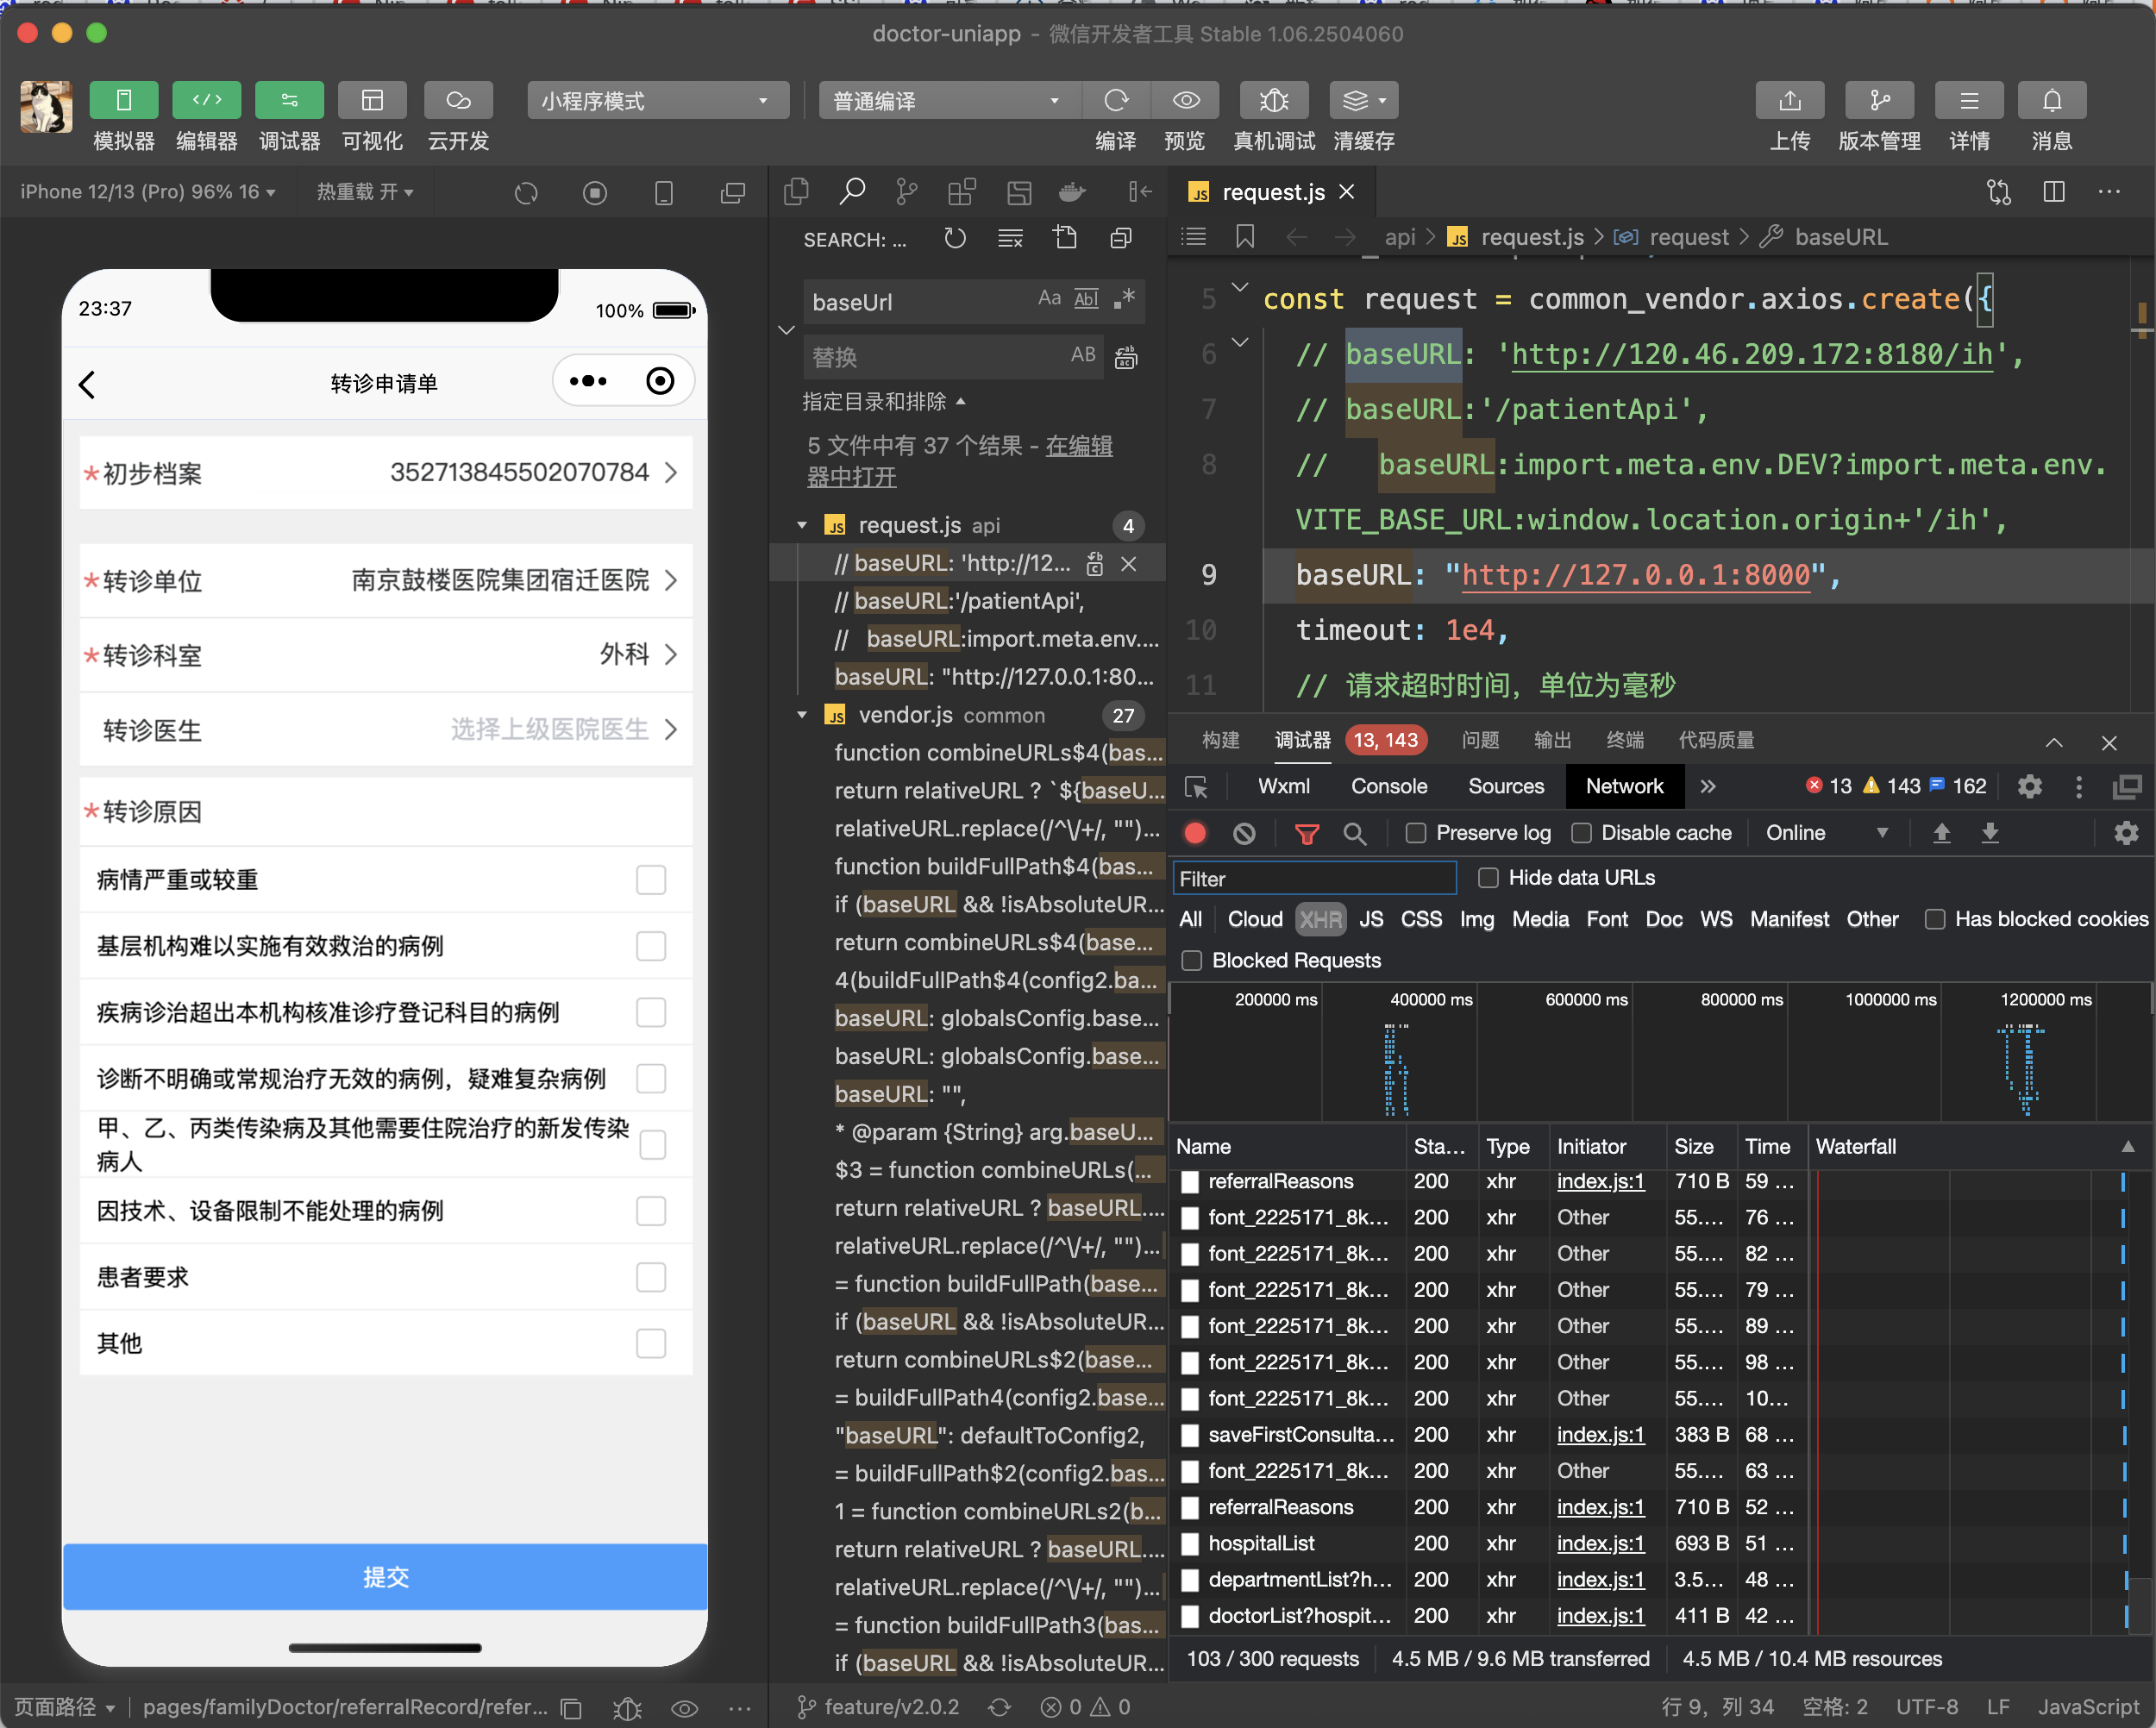Viewport: 2156px width, 1728px height.
Task: Open 详情 project details
Action: click(1969, 100)
